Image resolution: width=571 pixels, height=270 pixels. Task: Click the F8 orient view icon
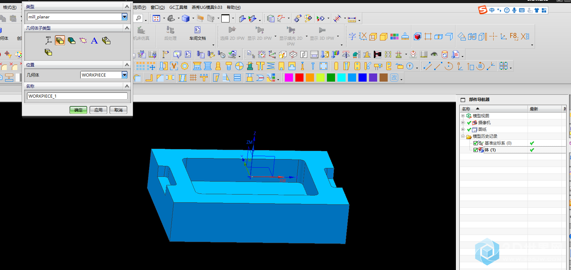[514, 36]
